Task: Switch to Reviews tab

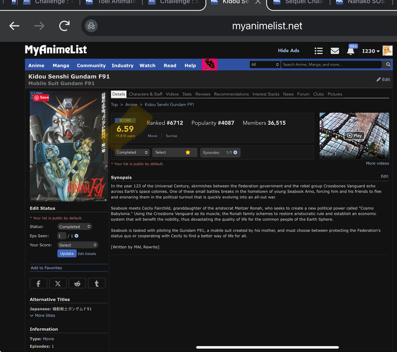Action: pyautogui.click(x=203, y=94)
